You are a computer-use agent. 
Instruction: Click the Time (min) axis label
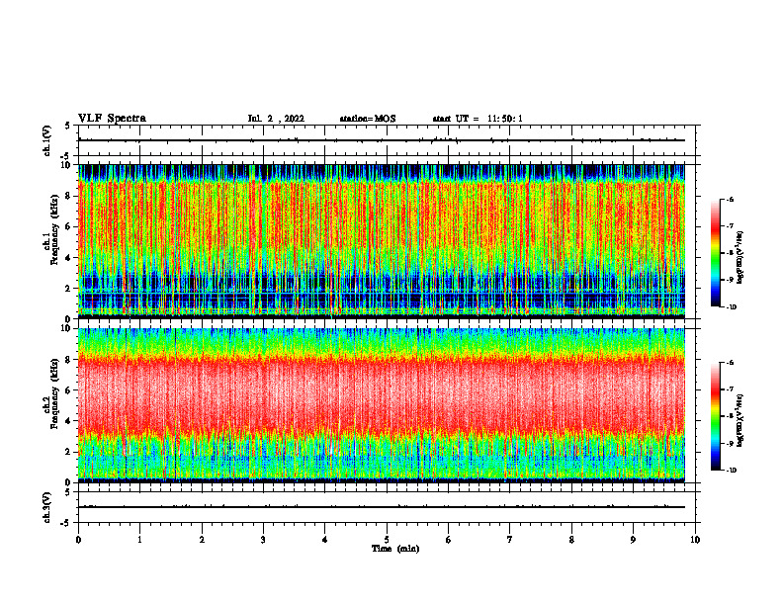coord(395,549)
